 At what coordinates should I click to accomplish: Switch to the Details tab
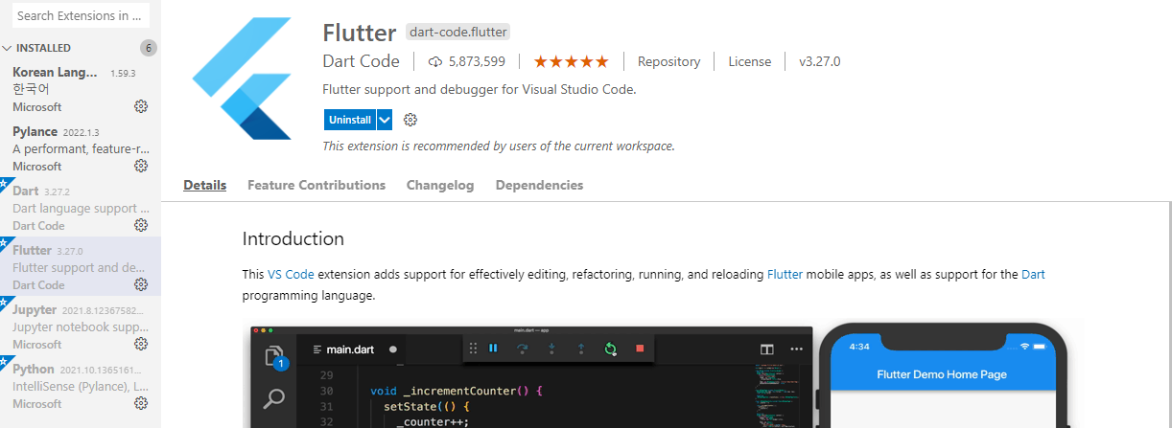coord(205,185)
